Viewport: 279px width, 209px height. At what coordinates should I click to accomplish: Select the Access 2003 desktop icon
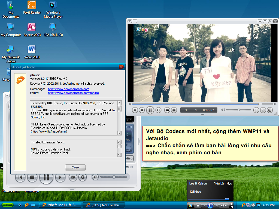(32, 30)
